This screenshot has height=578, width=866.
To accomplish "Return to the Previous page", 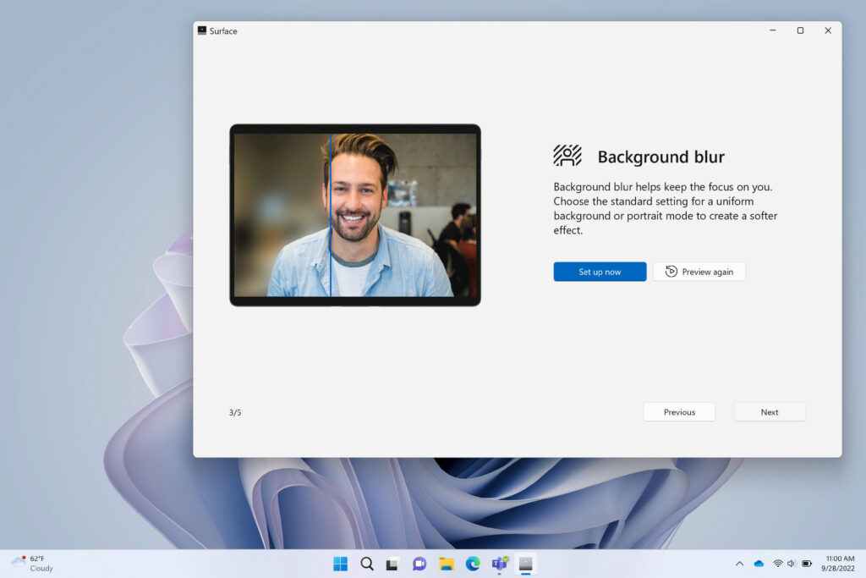I will coord(679,412).
